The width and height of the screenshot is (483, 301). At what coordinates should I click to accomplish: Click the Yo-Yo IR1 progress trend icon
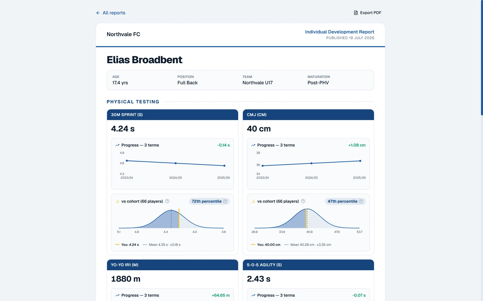tap(117, 295)
